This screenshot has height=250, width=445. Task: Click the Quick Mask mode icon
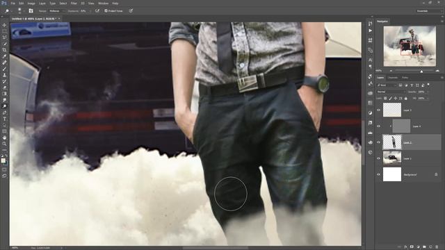point(4,169)
